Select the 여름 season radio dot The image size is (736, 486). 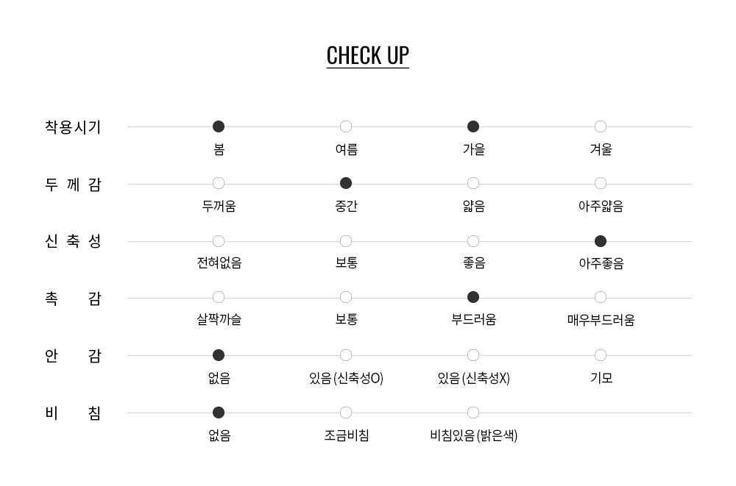pyautogui.click(x=346, y=126)
